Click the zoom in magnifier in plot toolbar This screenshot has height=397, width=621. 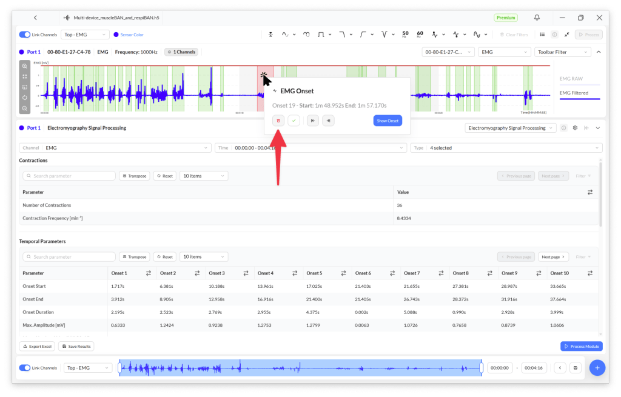24,66
